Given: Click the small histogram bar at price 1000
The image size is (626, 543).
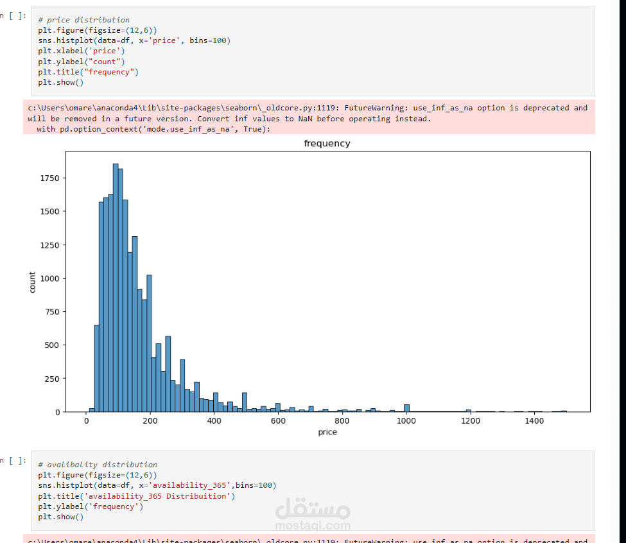Looking at the screenshot, I should 407,408.
